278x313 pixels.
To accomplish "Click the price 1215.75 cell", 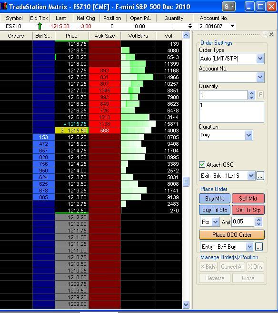I will pyautogui.click(x=72, y=124).
